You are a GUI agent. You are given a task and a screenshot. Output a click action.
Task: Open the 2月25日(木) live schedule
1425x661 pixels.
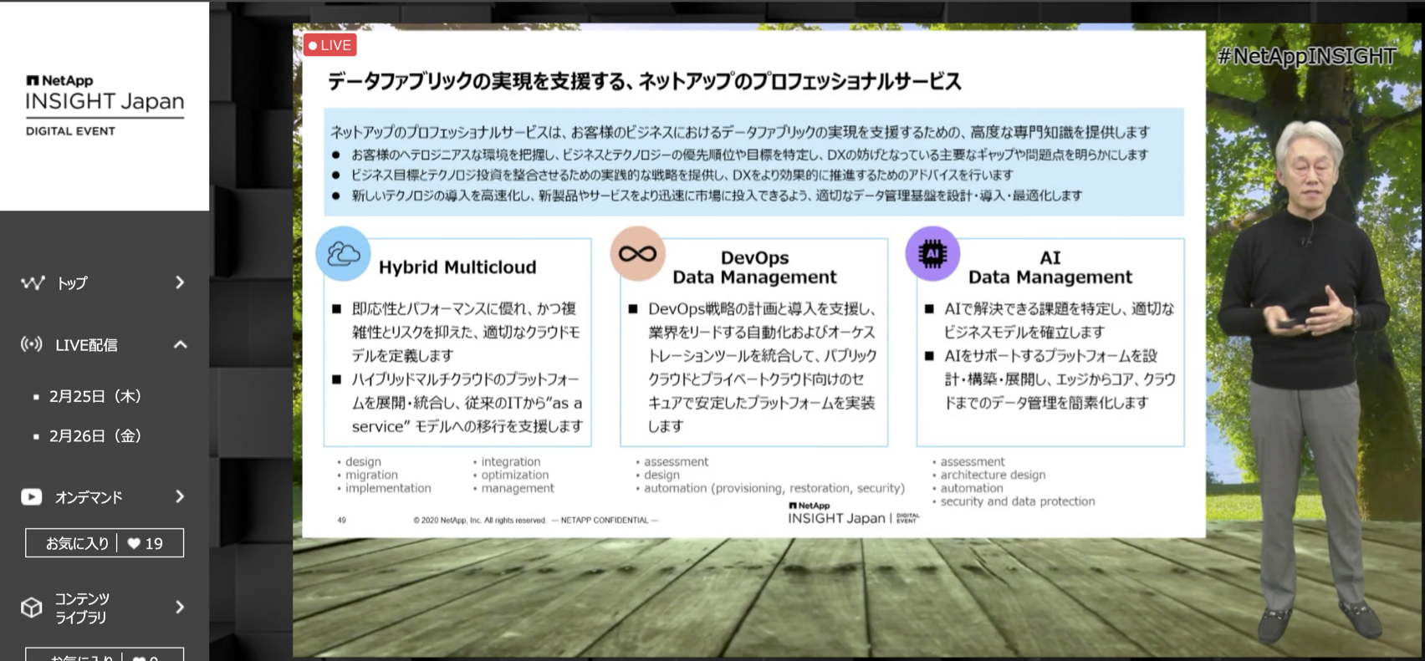coord(94,396)
